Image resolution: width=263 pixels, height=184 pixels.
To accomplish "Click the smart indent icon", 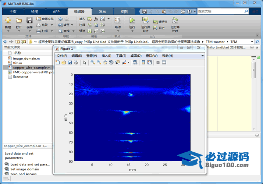I will pyautogui.click(x=90, y=31).
